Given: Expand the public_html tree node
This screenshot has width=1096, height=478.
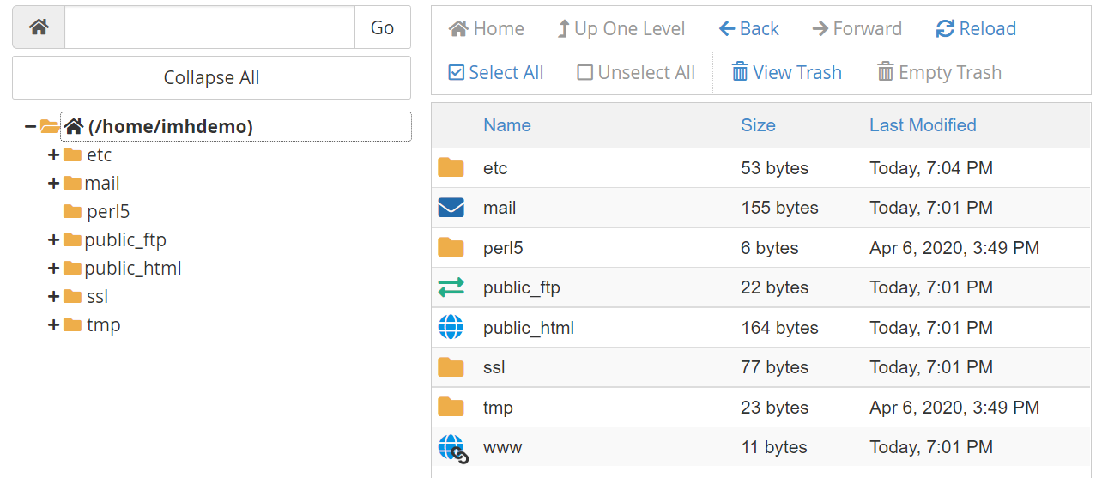Looking at the screenshot, I should point(53,269).
